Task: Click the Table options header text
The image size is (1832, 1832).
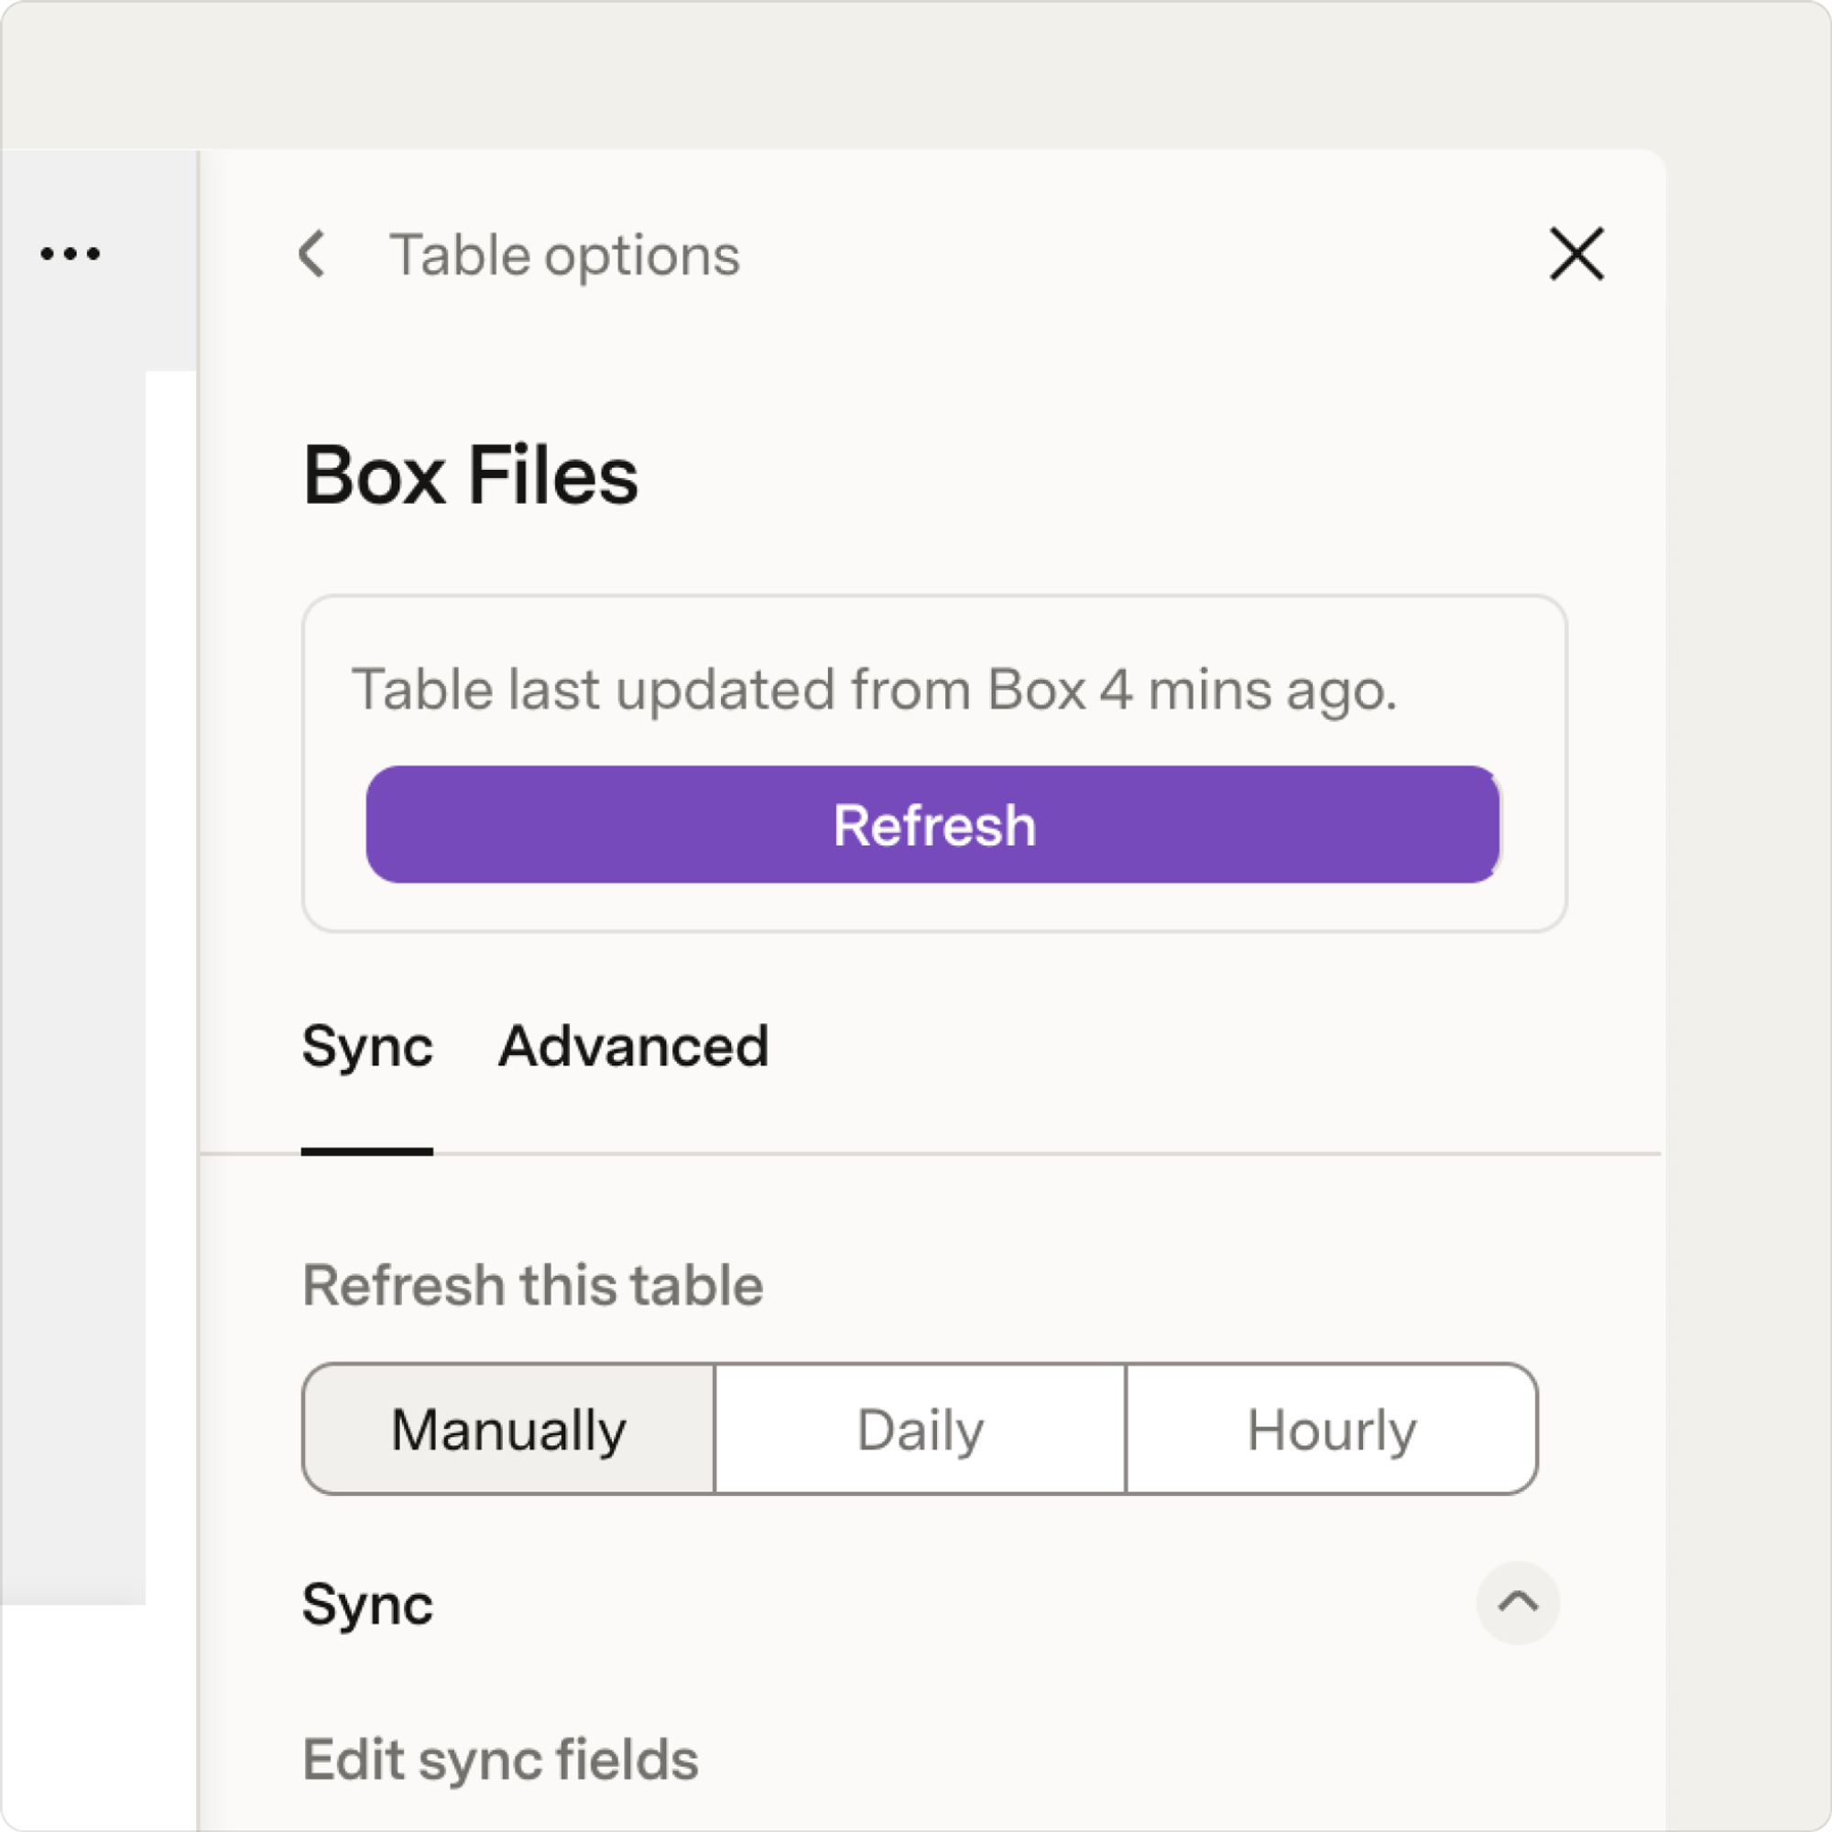Action: 564,256
